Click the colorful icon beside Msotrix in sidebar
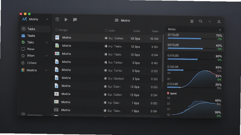Screen dimensions: 241x135 coord(23,70)
